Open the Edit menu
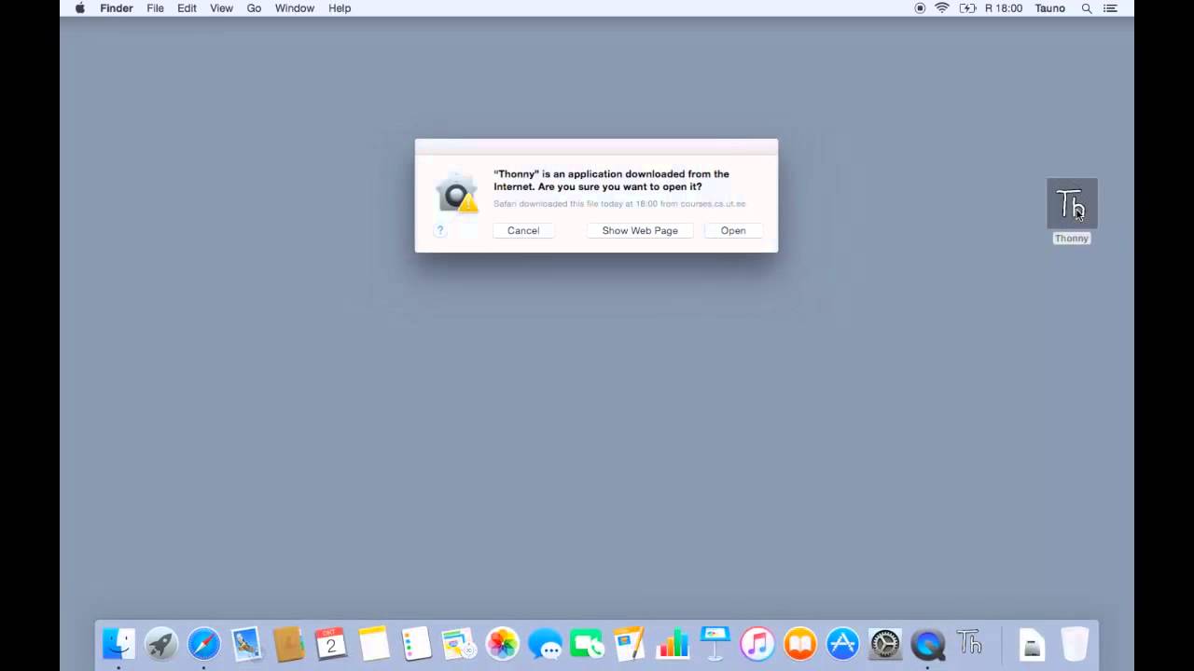Viewport: 1194px width, 671px height. coord(187,8)
